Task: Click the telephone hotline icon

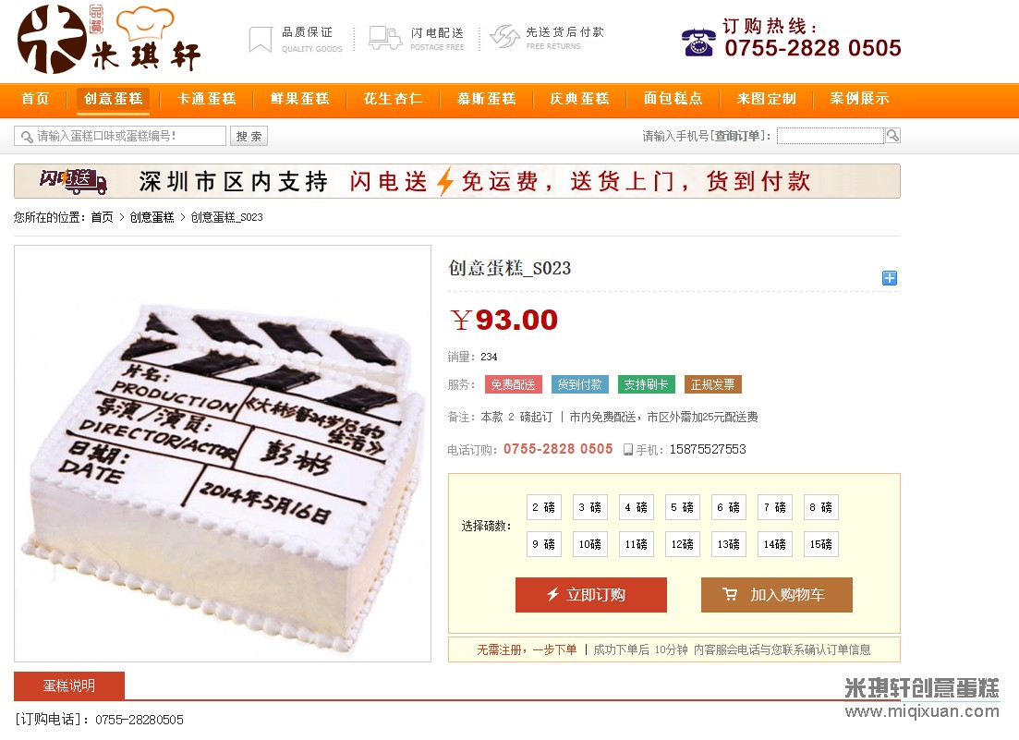Action: click(x=698, y=42)
